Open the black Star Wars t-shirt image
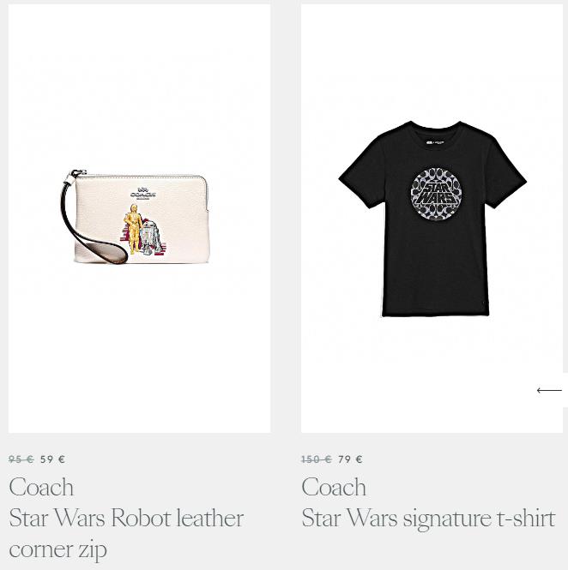Screen dimensions: 568x570 point(432,218)
